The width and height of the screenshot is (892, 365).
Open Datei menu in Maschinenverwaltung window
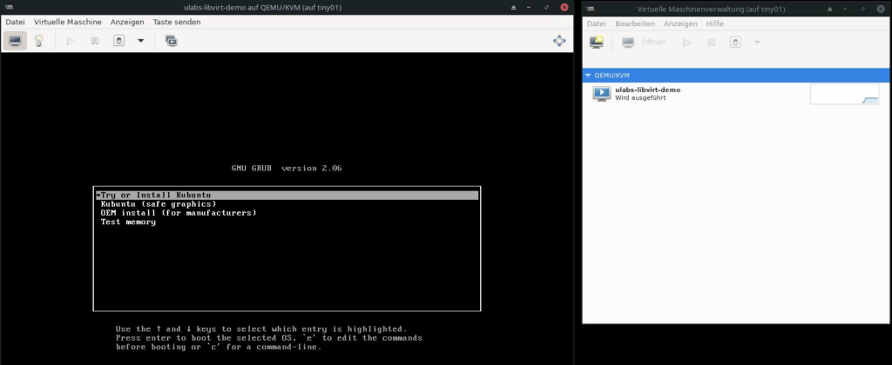tap(596, 23)
